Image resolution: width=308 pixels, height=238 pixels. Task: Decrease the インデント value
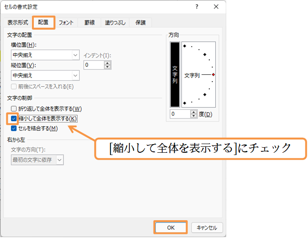pos(107,67)
